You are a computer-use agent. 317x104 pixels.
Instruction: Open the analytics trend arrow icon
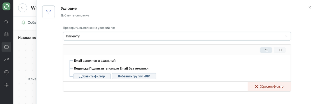[x=7, y=60]
